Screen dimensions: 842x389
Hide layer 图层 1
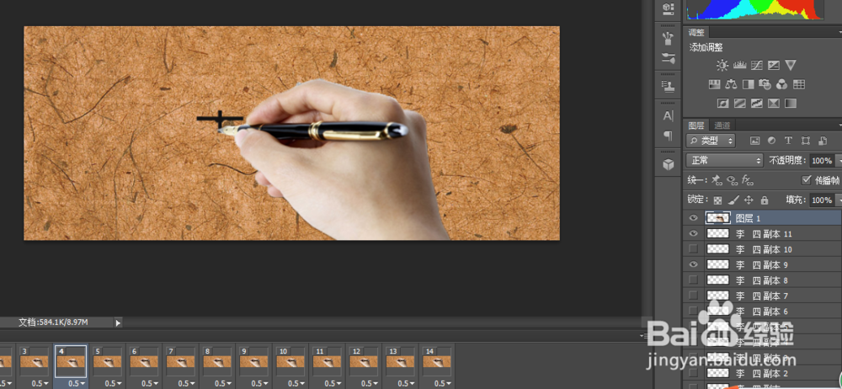pyautogui.click(x=693, y=218)
